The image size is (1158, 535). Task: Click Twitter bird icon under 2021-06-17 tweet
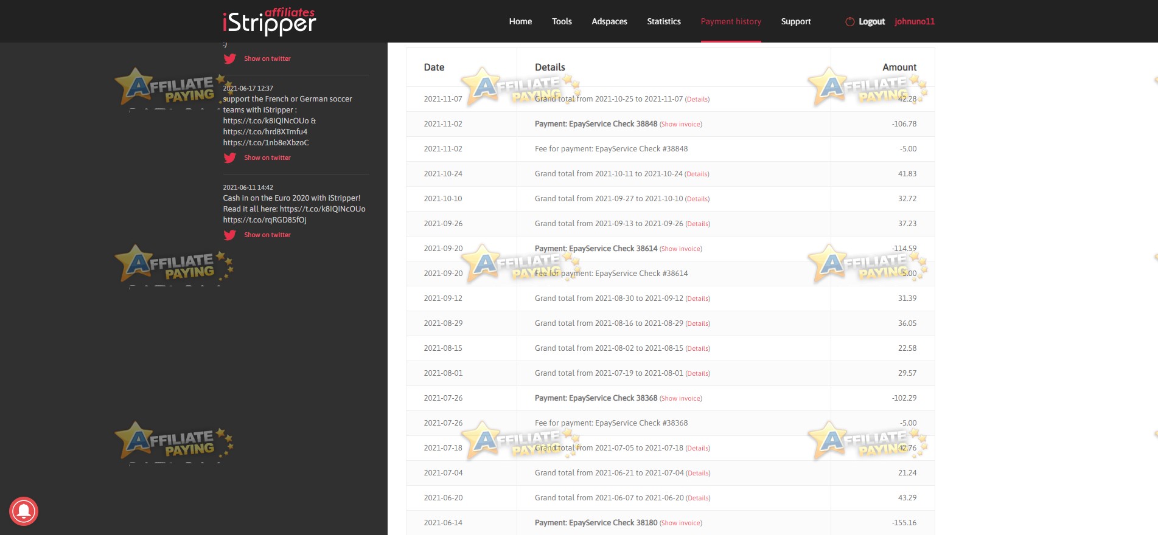pos(229,158)
